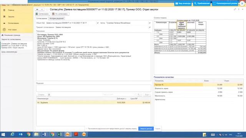This screenshot has height=138, width=246.
Task: Launch Internet Explorer from the taskbar
Action: pyautogui.click(x=12, y=135)
